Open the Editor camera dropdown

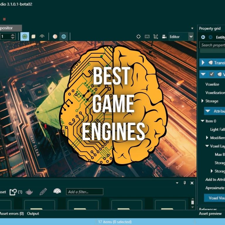coord(191,37)
